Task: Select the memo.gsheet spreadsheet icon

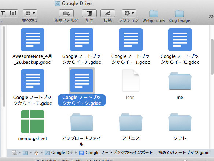Action: pyautogui.click(x=33, y=122)
